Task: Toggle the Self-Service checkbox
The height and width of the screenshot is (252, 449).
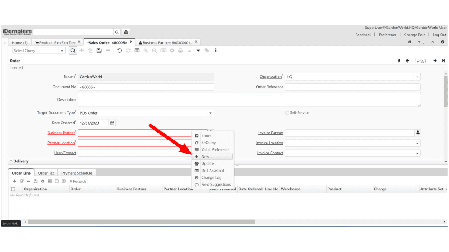Action: pos(287,113)
